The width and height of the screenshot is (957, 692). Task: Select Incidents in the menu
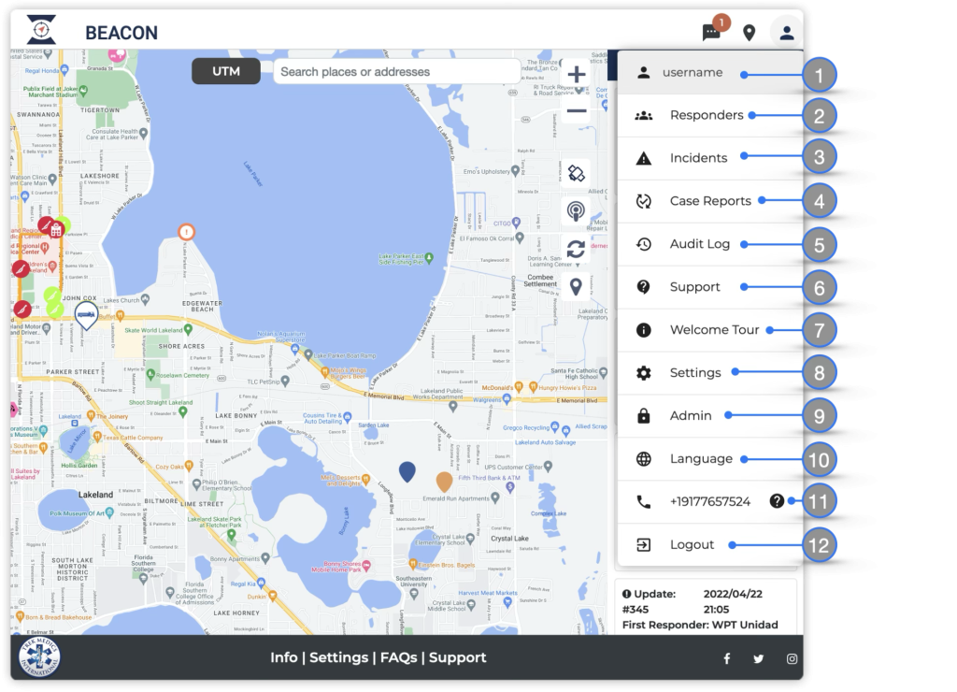coord(710,158)
